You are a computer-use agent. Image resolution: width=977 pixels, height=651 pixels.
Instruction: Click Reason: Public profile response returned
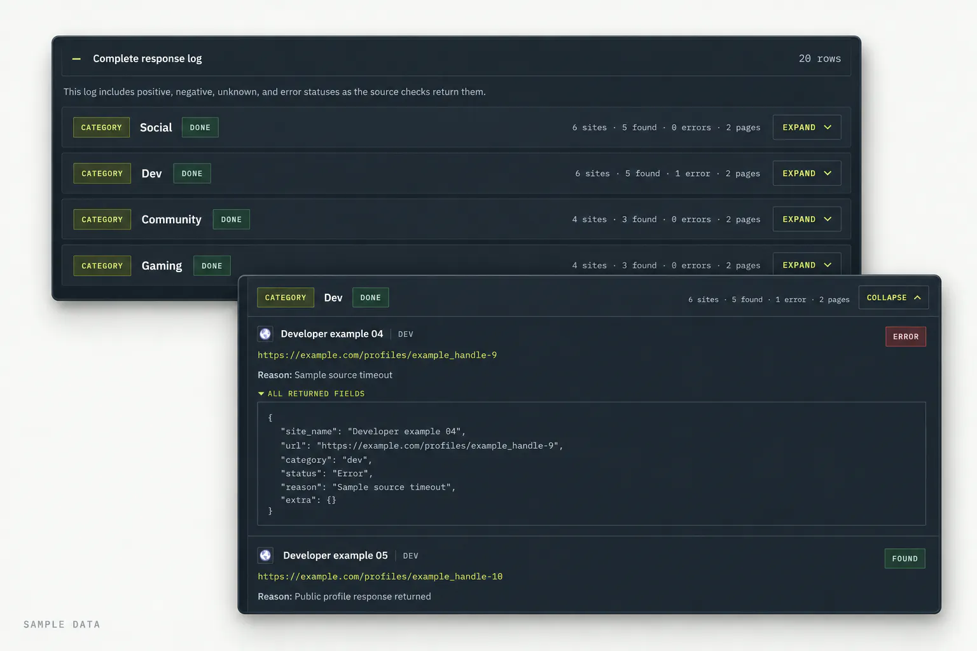[x=344, y=596]
